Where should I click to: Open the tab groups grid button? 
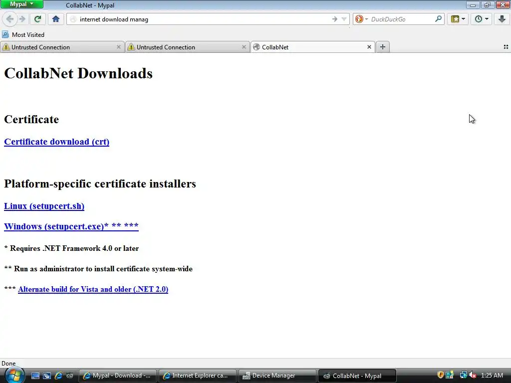[506, 47]
